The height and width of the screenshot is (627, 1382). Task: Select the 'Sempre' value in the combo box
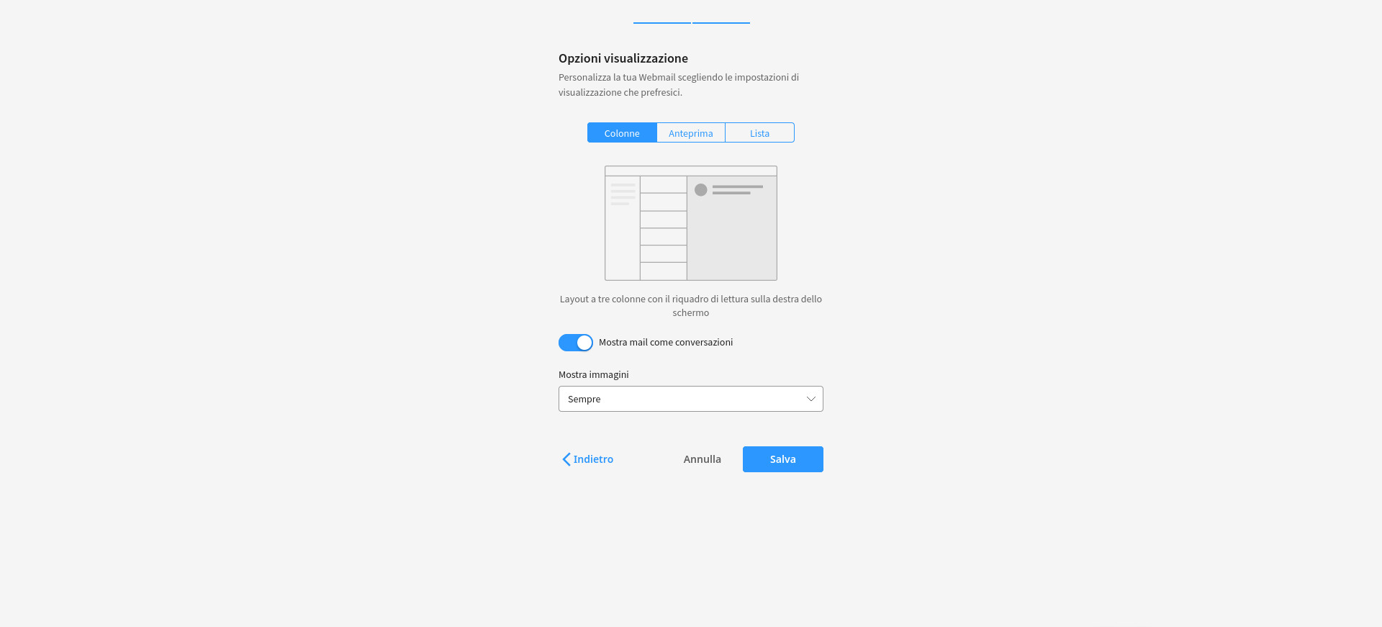[584, 400]
